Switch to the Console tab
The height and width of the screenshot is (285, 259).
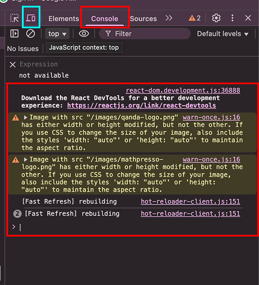(x=104, y=18)
